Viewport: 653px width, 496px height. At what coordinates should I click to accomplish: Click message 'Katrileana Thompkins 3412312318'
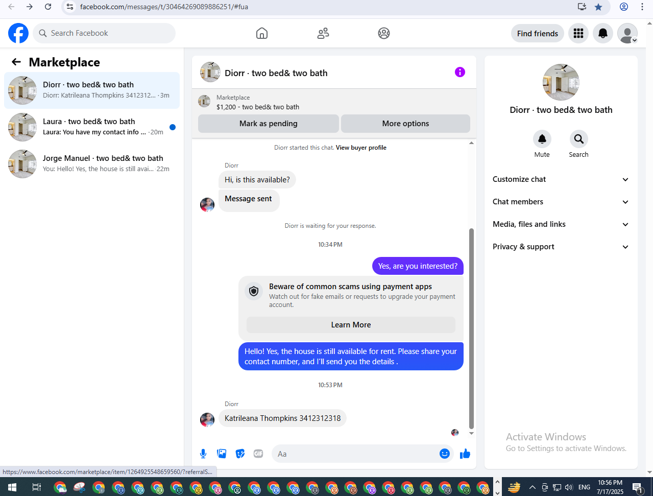pos(282,418)
